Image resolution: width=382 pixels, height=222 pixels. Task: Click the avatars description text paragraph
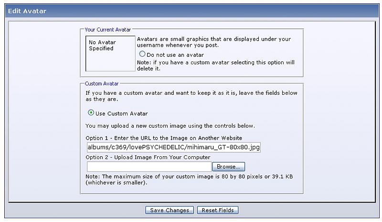click(213, 42)
